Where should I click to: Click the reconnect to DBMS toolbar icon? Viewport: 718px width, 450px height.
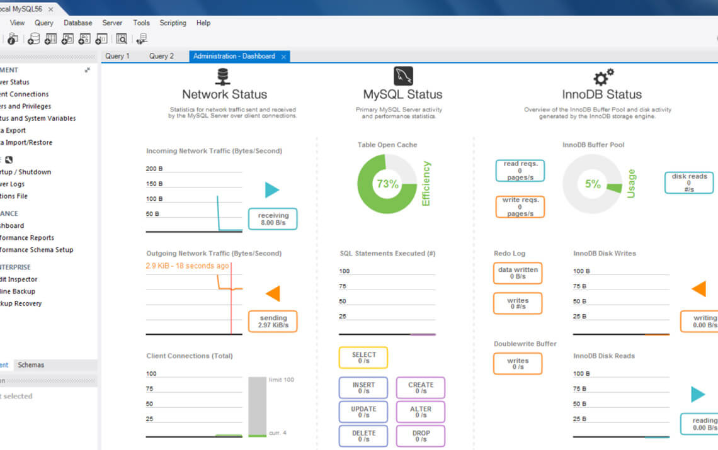click(x=142, y=39)
